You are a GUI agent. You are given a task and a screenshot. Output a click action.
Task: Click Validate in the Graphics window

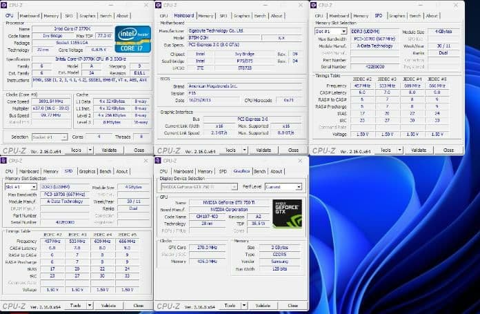click(263, 306)
